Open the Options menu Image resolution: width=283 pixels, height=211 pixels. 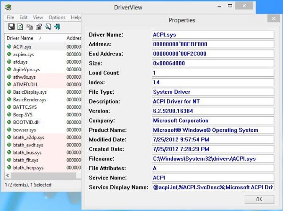point(57,17)
